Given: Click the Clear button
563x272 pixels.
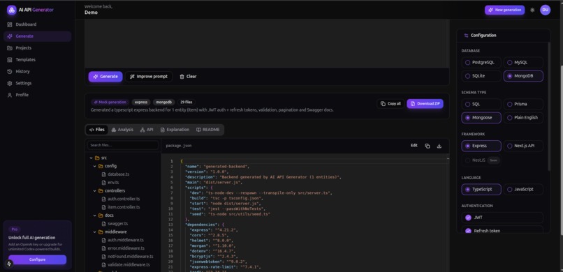Looking at the screenshot, I should point(188,76).
